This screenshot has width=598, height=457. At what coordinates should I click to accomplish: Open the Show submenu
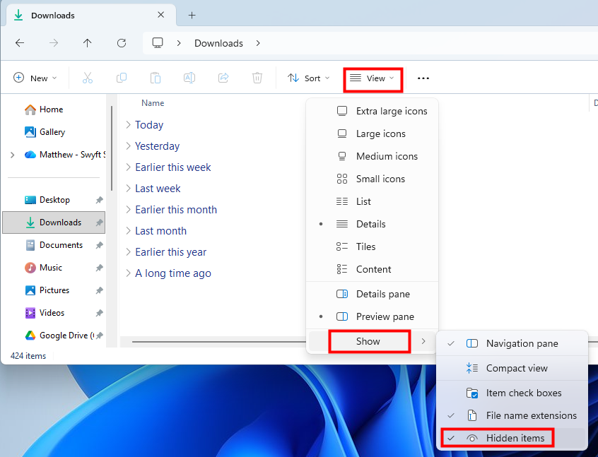click(x=372, y=341)
